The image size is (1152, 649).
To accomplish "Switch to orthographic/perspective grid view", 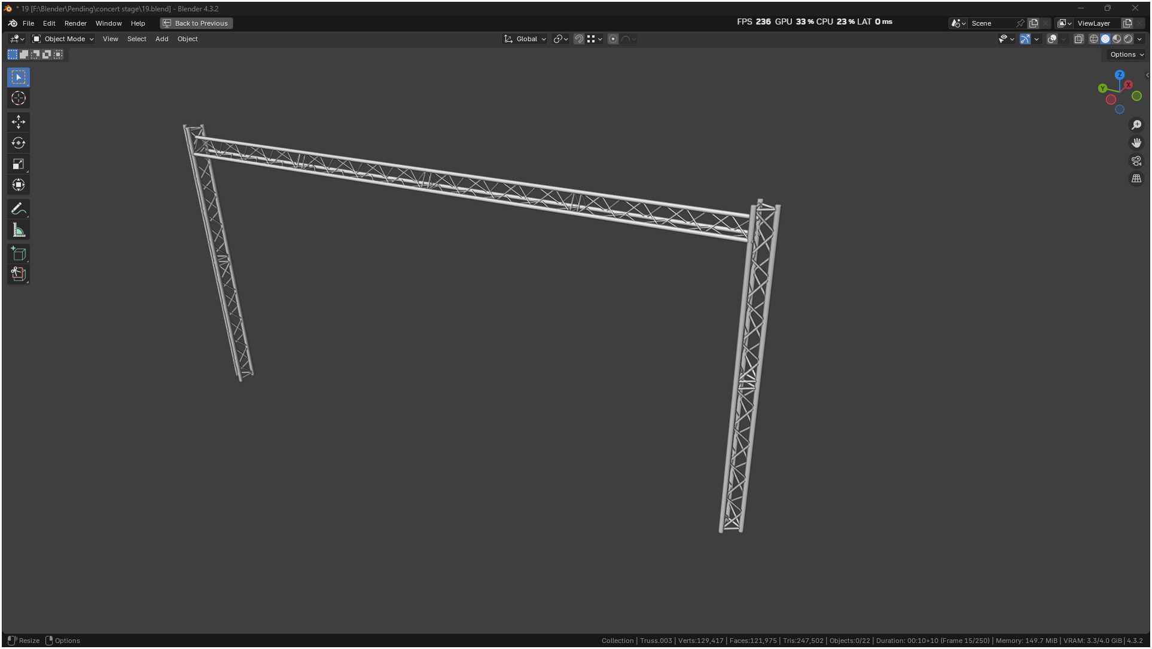I will (x=1136, y=179).
